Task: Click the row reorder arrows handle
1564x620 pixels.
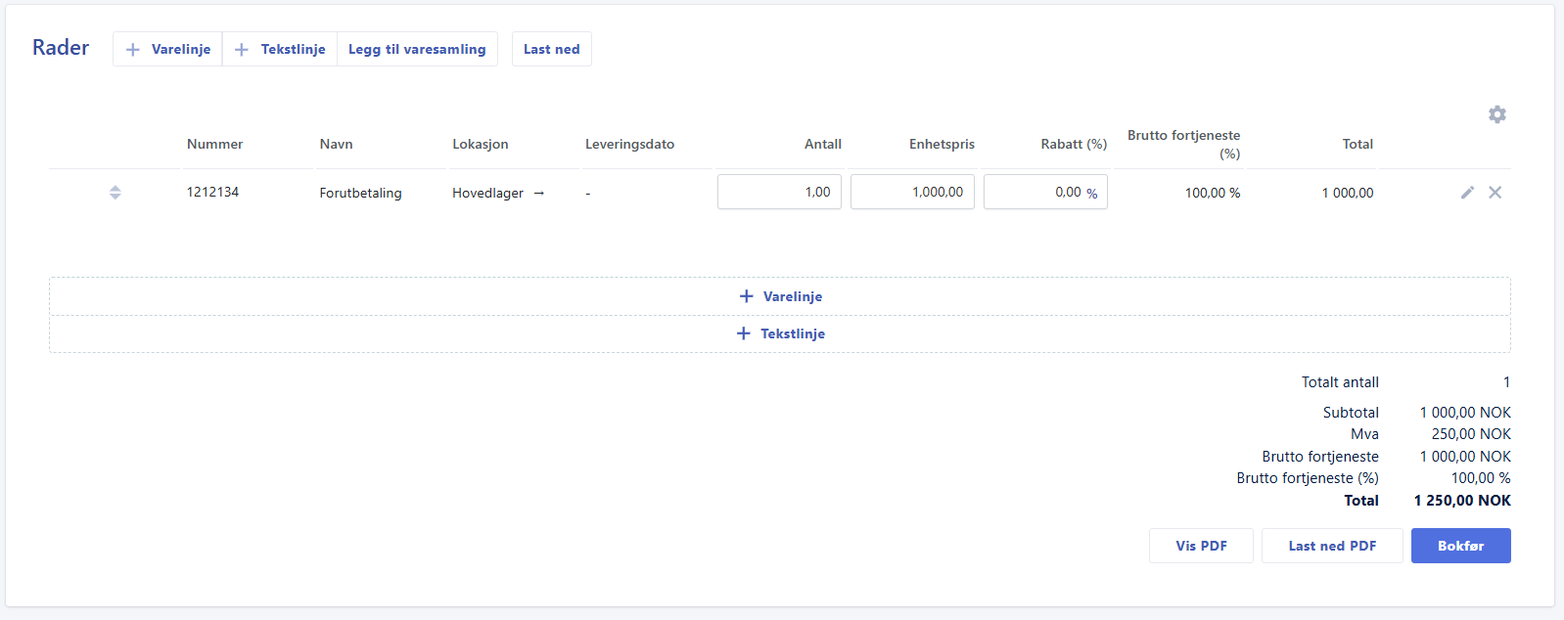Action: 115,193
